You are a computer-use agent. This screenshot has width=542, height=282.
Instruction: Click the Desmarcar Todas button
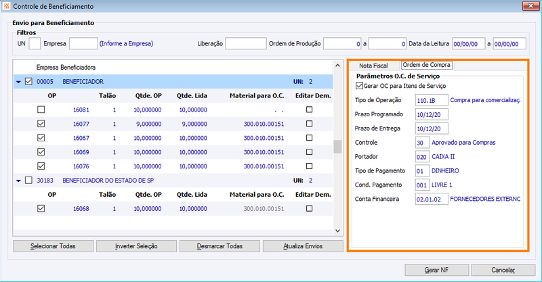click(x=220, y=246)
